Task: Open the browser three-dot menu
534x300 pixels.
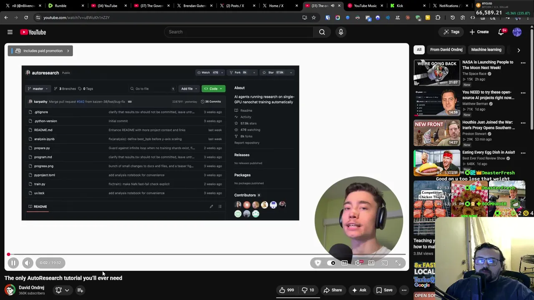Action: 528,17
